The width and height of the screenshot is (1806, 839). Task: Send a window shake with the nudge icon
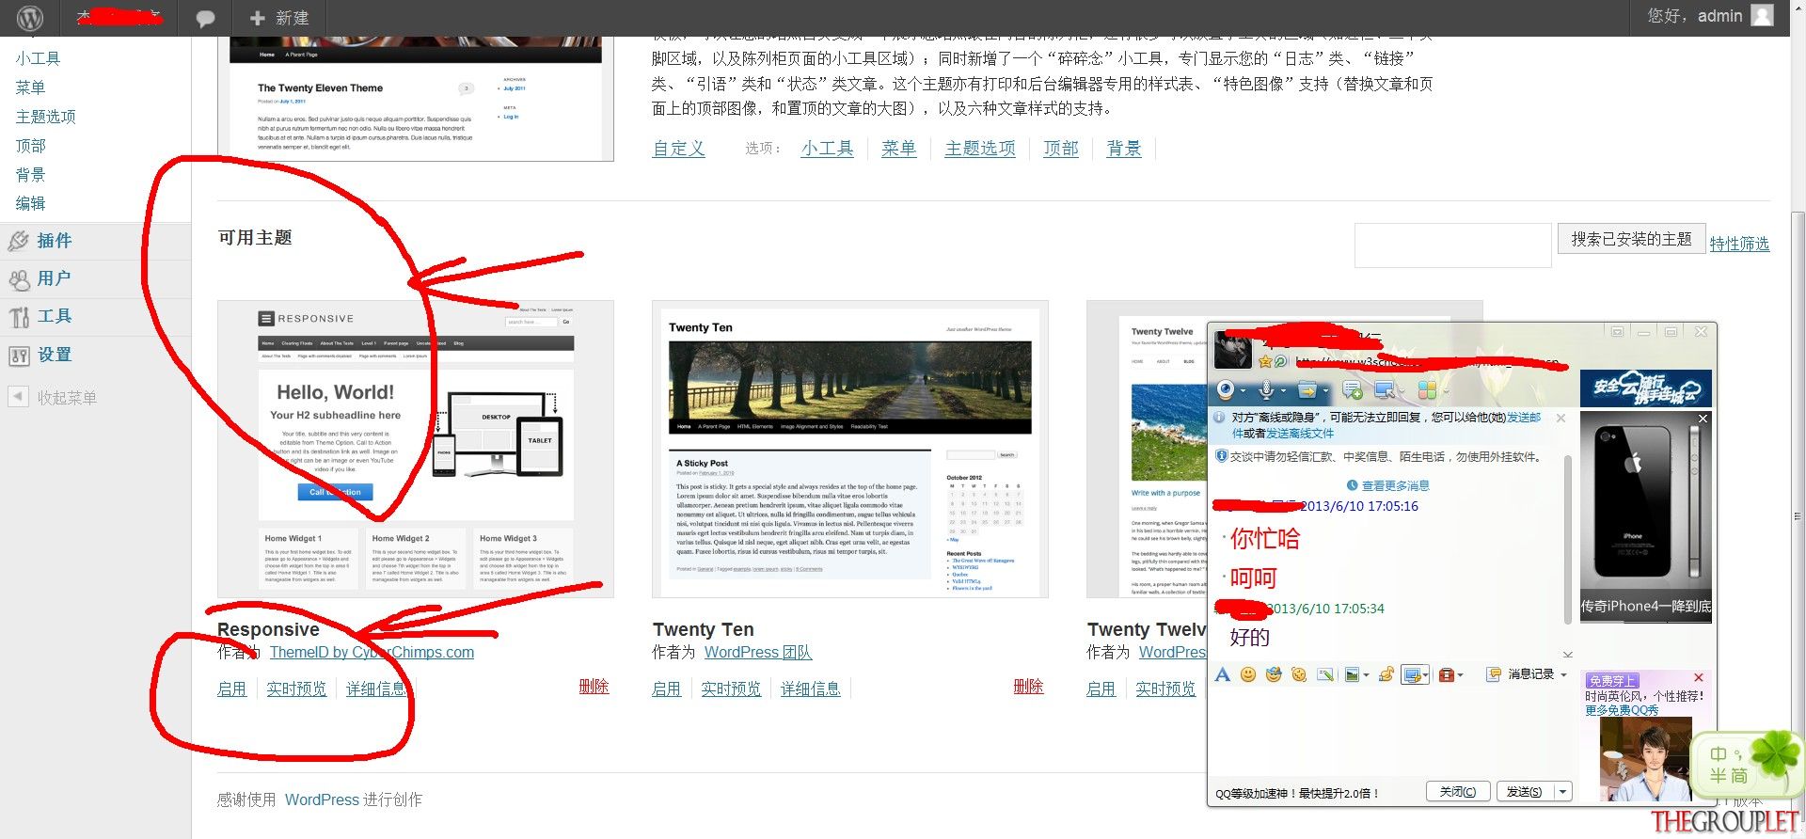pos(1299,674)
